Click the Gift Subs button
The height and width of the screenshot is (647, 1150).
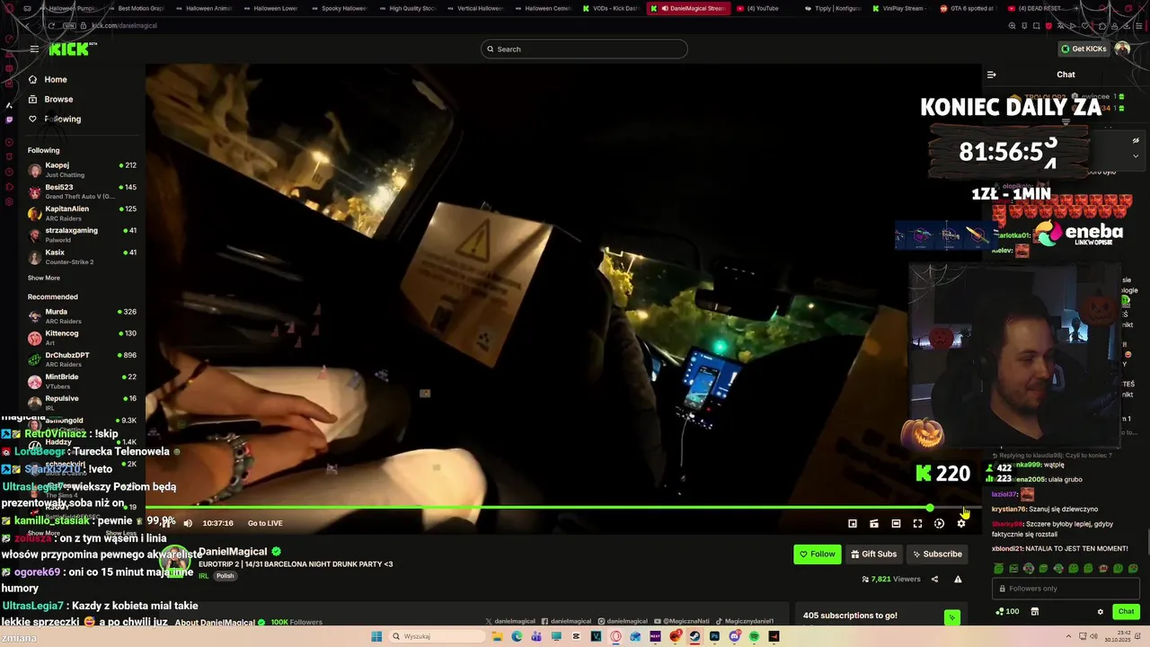pyautogui.click(x=873, y=554)
